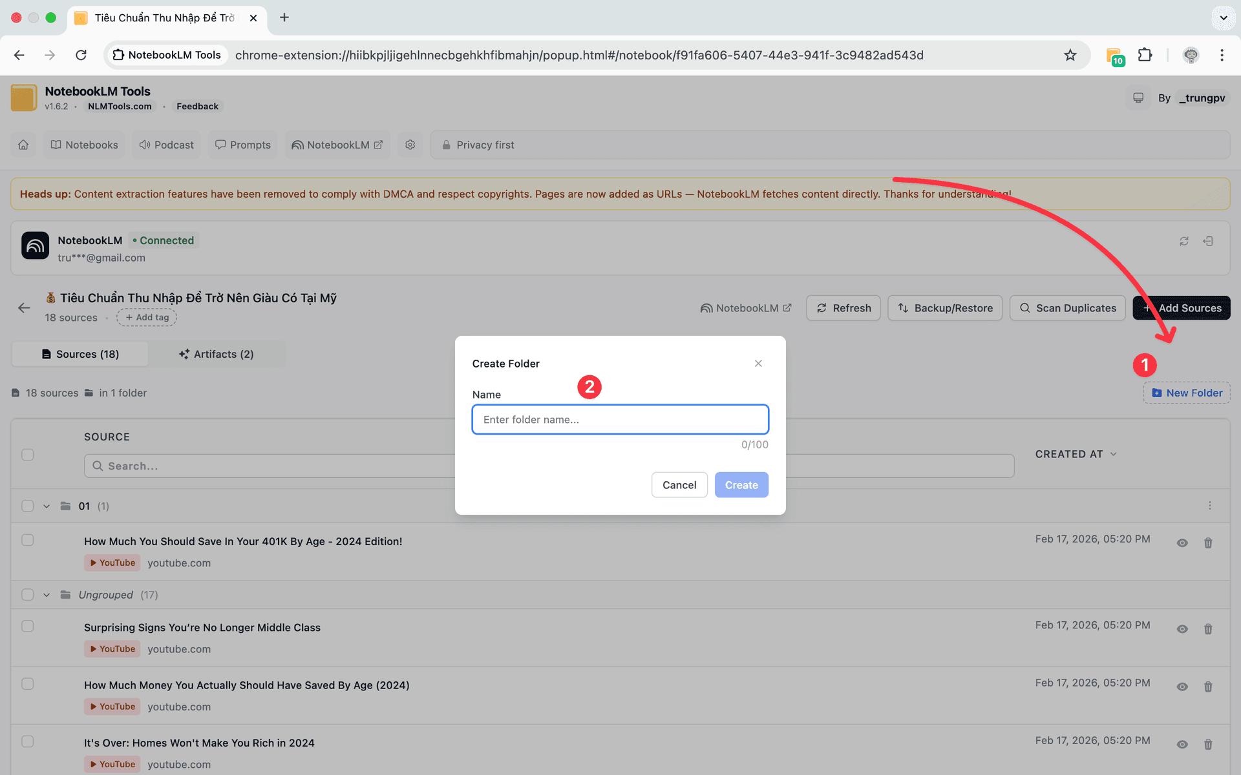Select all sources with the header checkbox
Image resolution: width=1241 pixels, height=775 pixels.
(27, 455)
